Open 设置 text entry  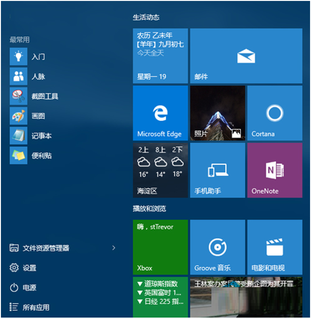tap(29, 268)
